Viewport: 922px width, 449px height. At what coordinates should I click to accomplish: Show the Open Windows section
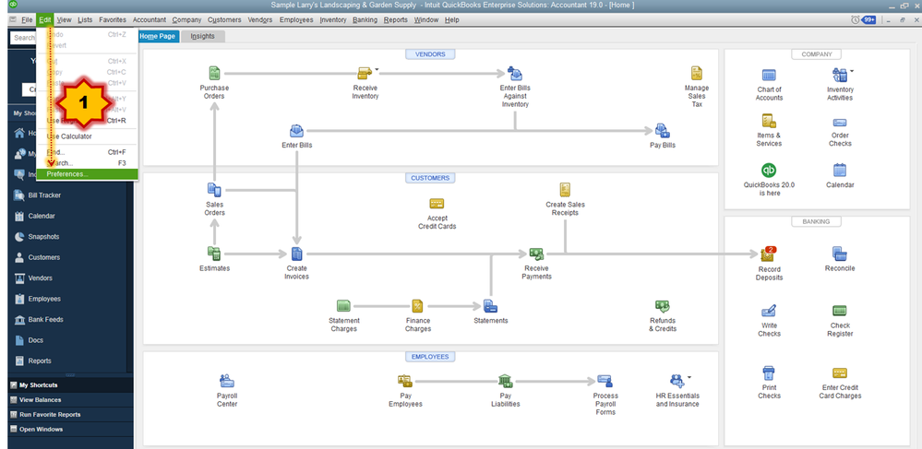click(70, 429)
